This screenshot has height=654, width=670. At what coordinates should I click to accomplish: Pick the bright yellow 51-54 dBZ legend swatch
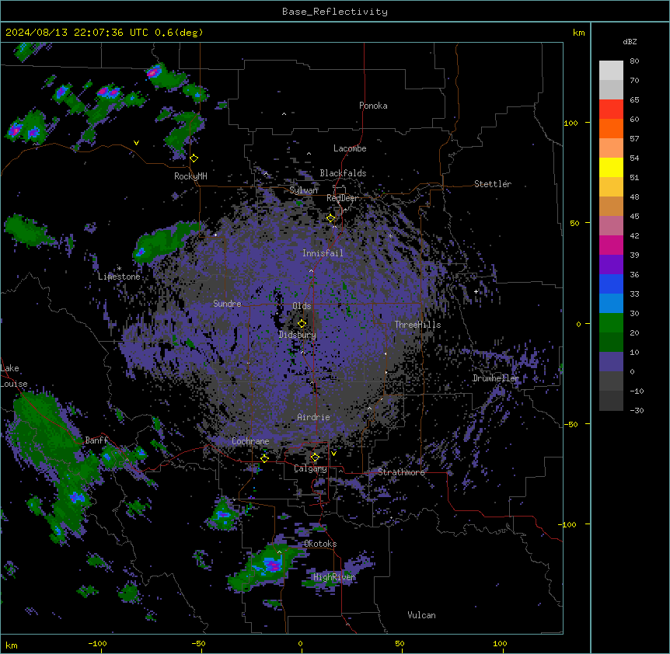pyautogui.click(x=611, y=167)
